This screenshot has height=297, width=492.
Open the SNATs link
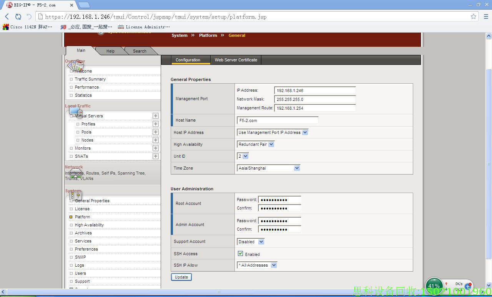(81, 156)
